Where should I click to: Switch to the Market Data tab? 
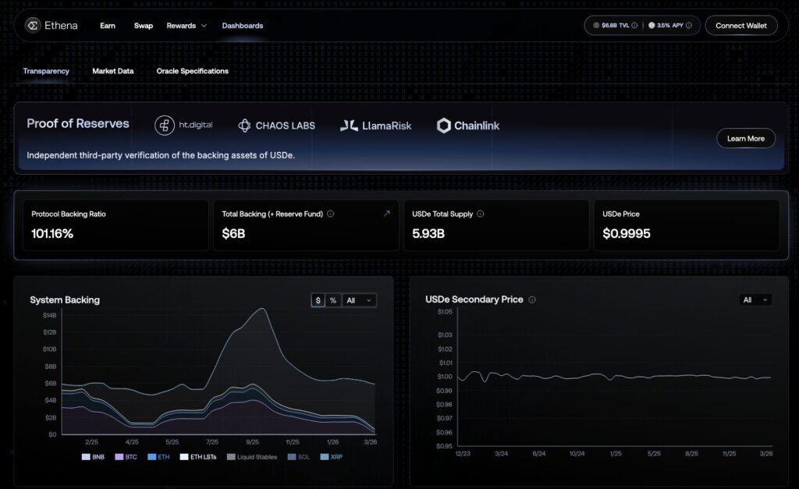click(x=112, y=71)
